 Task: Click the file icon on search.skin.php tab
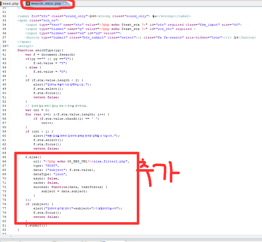[28, 4]
